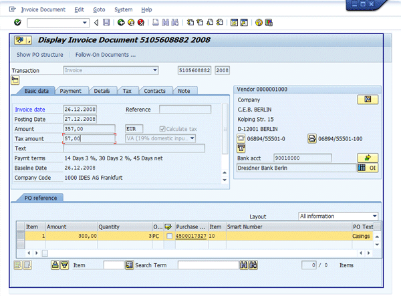The image size is (401, 296).
Task: Click the Print icon in the toolbar
Action: pos(156,22)
